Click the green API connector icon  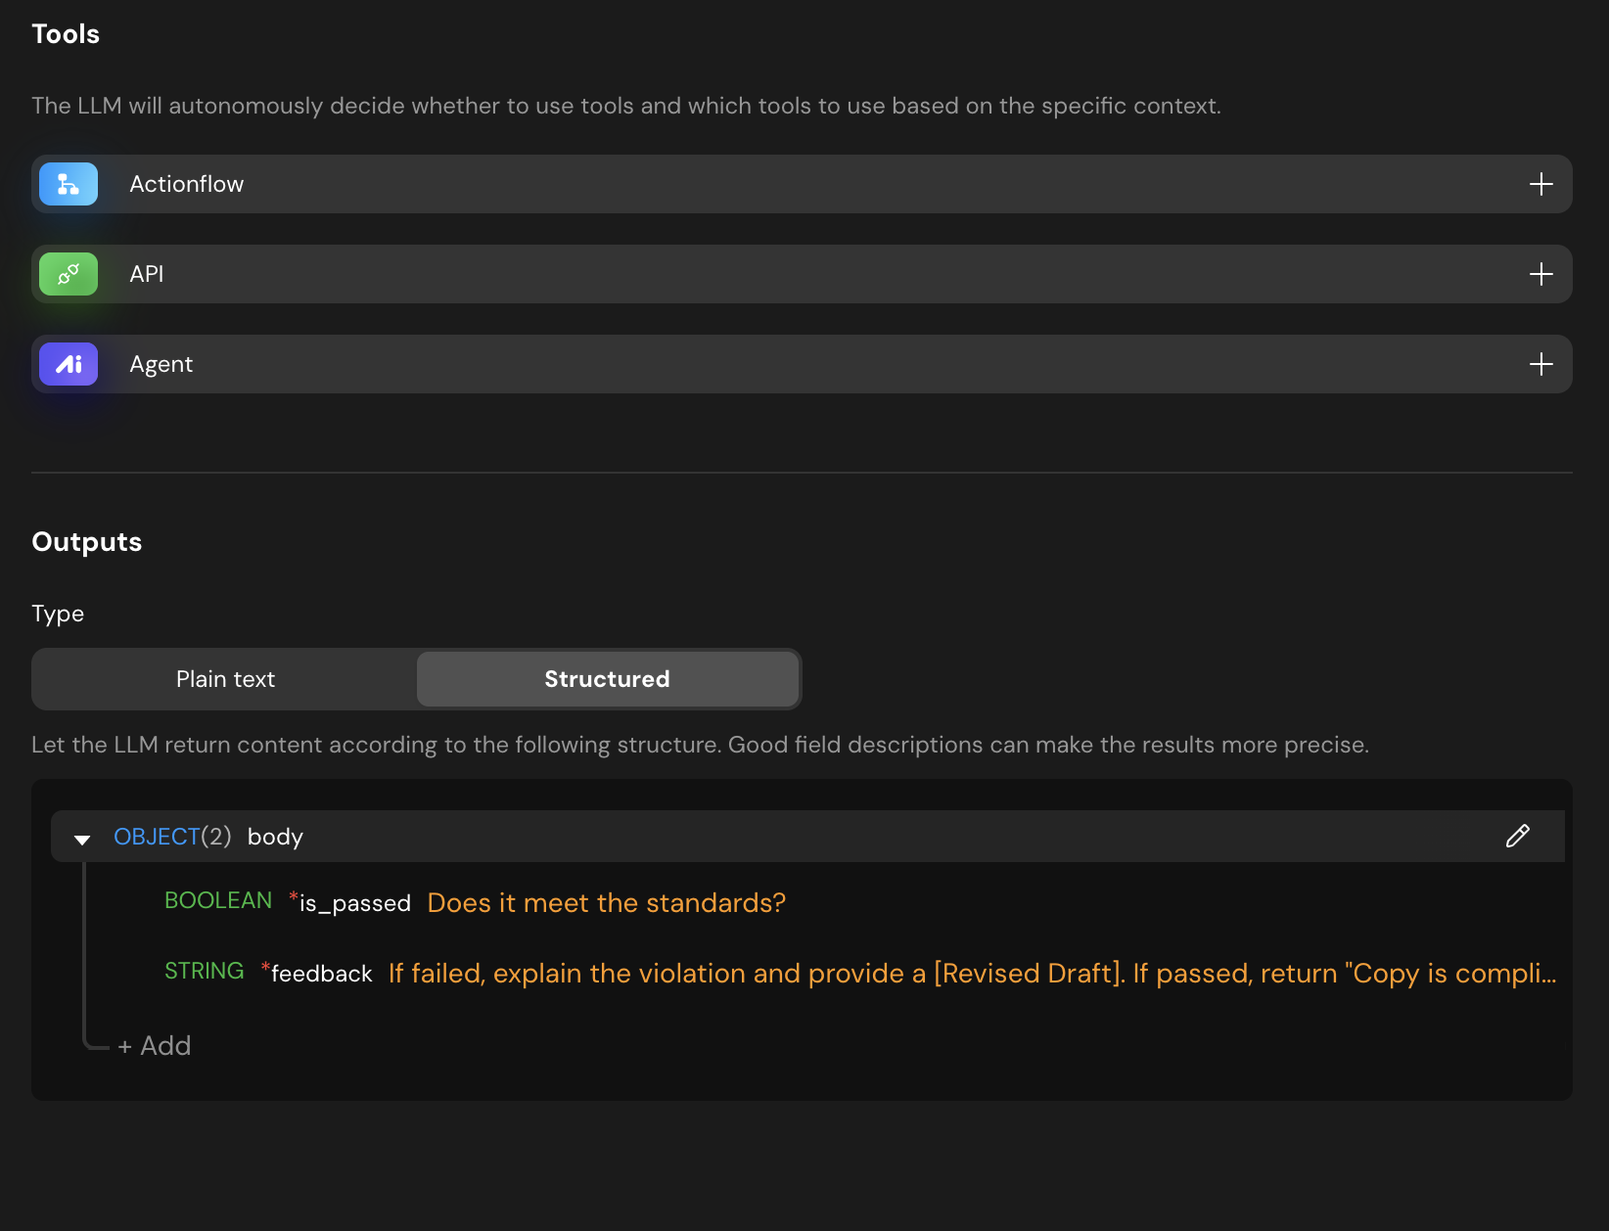(x=69, y=274)
